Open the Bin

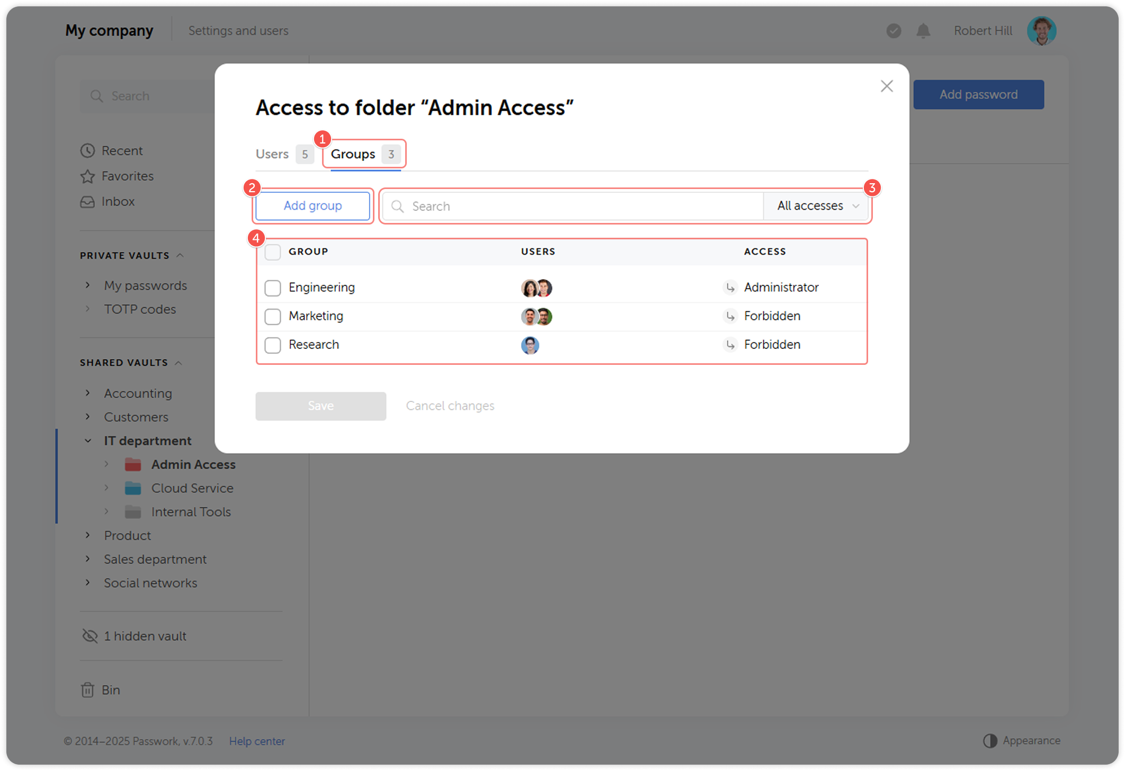(x=111, y=689)
